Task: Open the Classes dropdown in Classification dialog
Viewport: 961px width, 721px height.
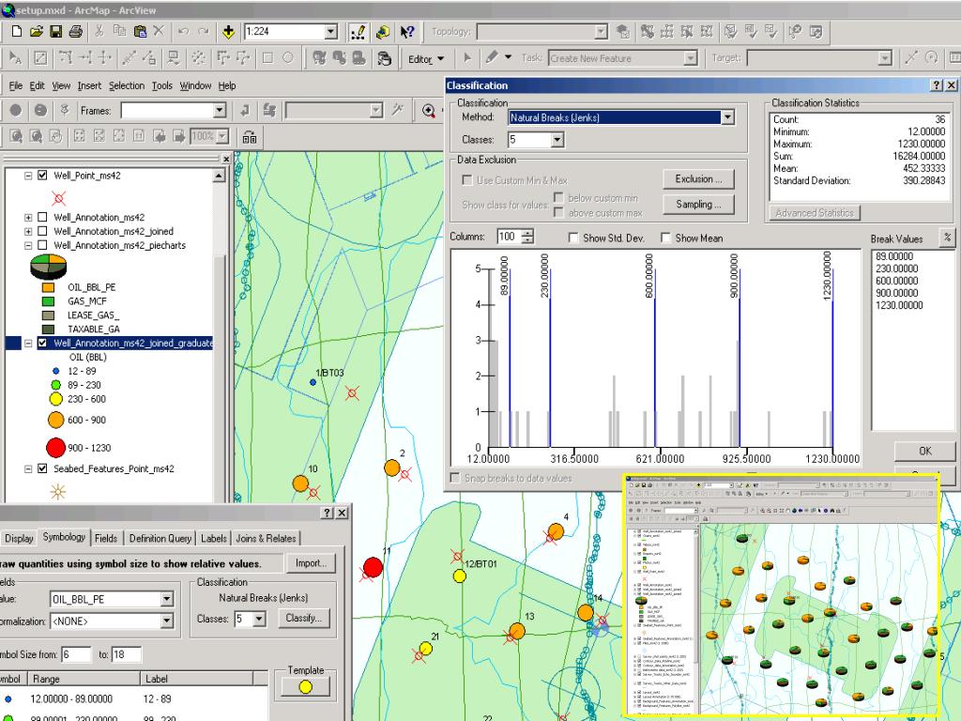Action: (557, 140)
